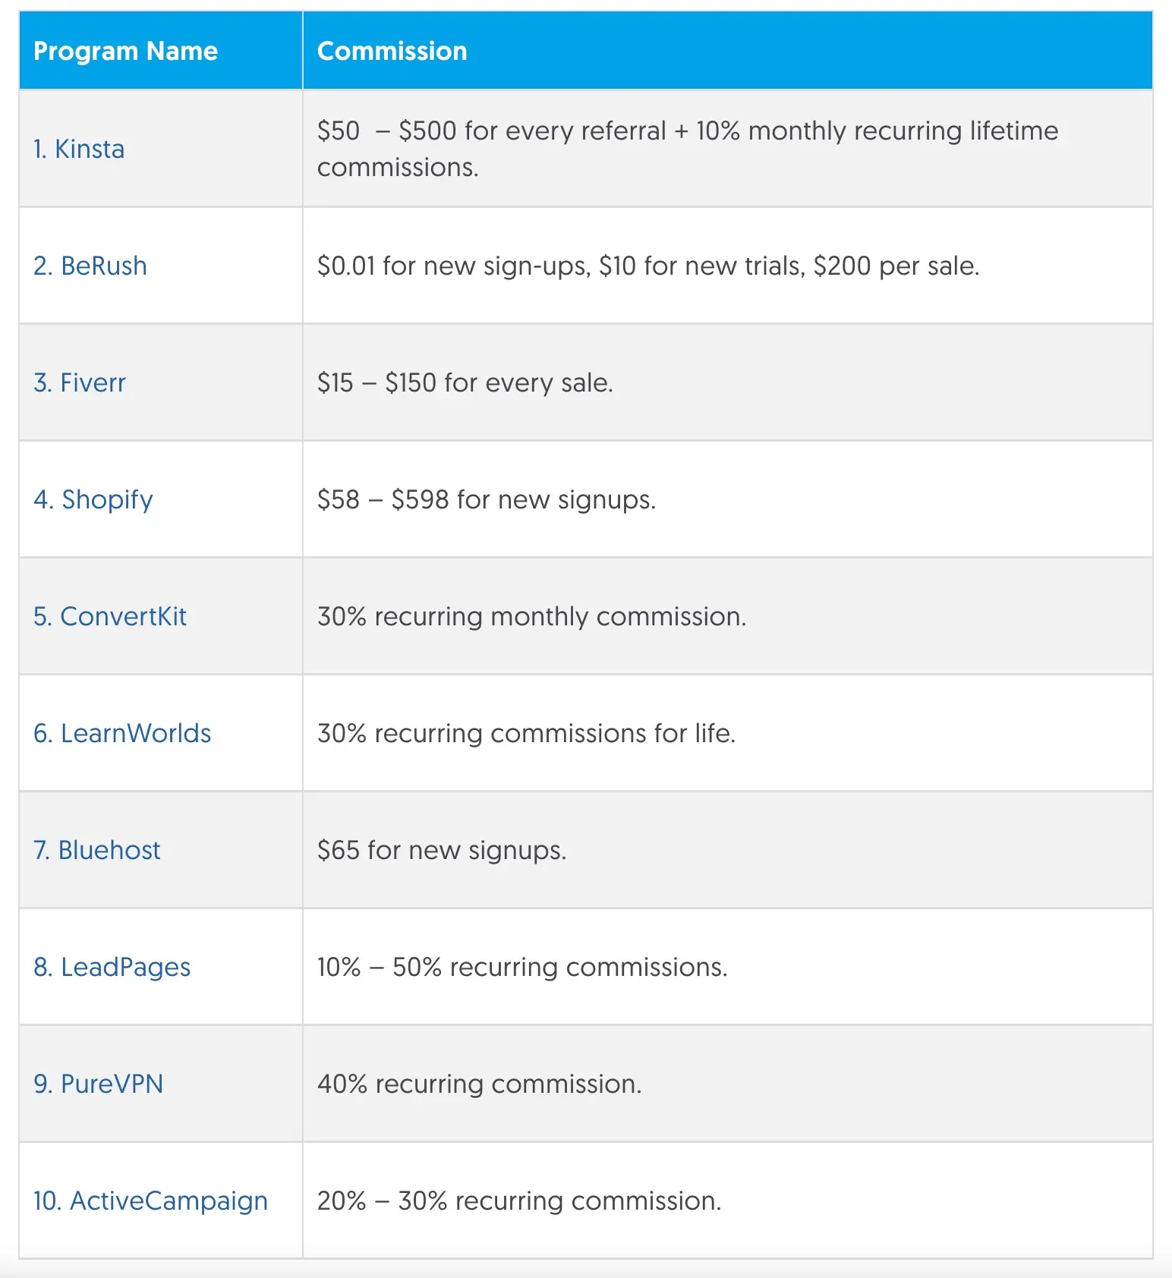Visit the Bluehost link
This screenshot has height=1278, width=1172.
[97, 850]
